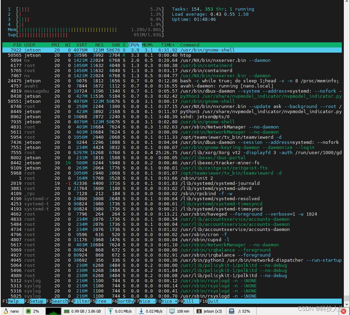Select the highlighted gnome-shell process row 7922
350x315 pixels.
pyautogui.click(x=172, y=50)
